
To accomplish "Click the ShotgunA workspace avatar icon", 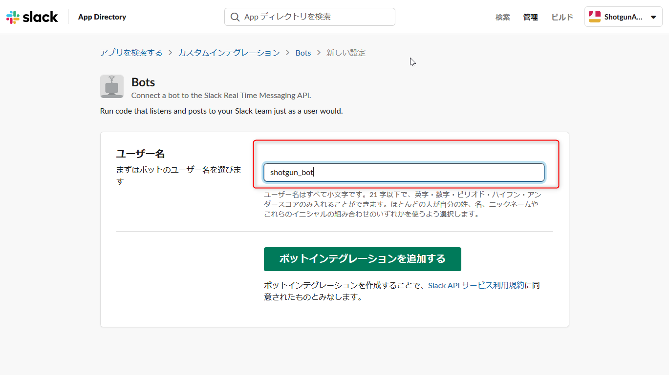I will 595,17.
